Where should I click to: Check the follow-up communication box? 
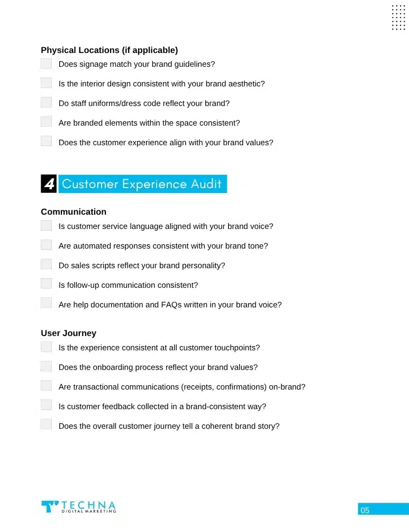coord(47,284)
